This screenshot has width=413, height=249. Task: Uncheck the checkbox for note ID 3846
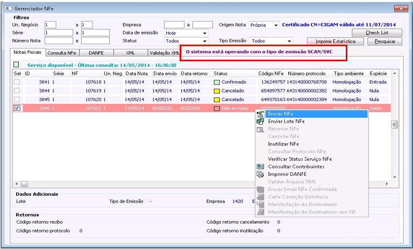(17, 108)
